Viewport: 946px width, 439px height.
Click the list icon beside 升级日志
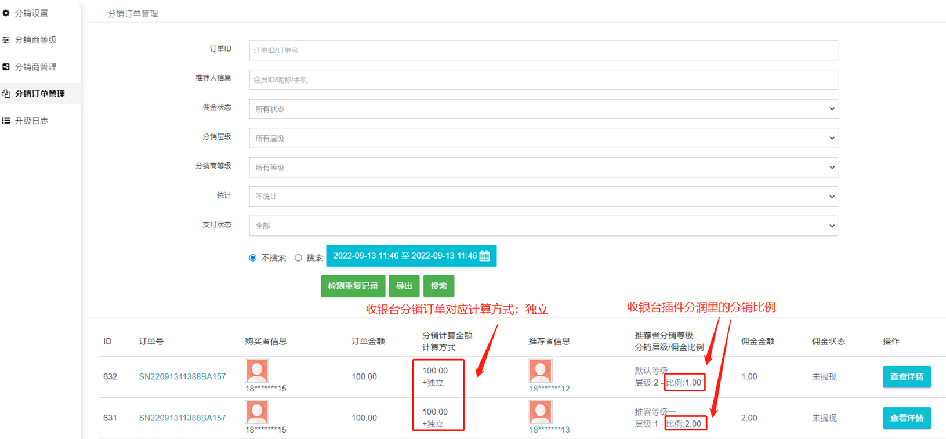[6, 121]
